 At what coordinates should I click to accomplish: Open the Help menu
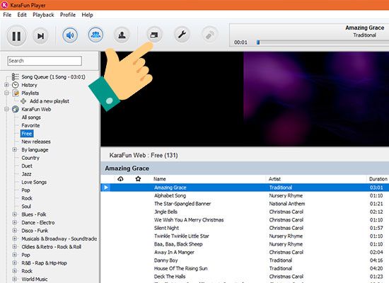coord(87,15)
